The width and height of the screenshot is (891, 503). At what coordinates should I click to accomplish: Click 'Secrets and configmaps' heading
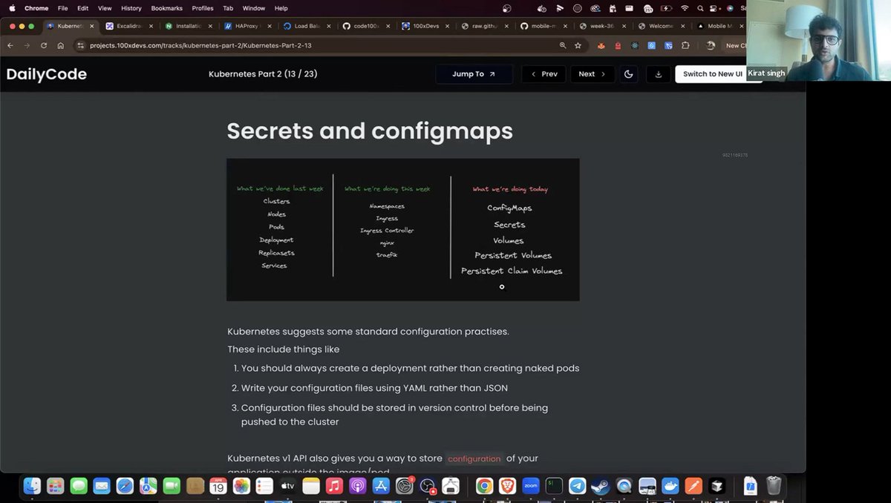[370, 131]
